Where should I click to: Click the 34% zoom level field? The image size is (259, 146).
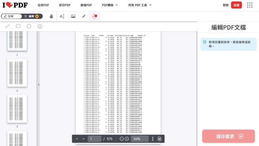[140, 139]
